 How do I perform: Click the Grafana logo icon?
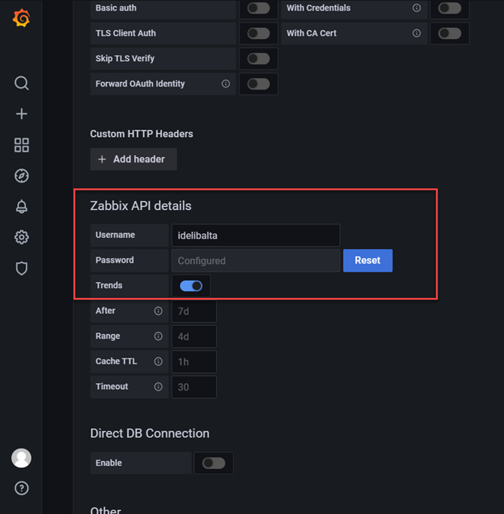coord(22,19)
